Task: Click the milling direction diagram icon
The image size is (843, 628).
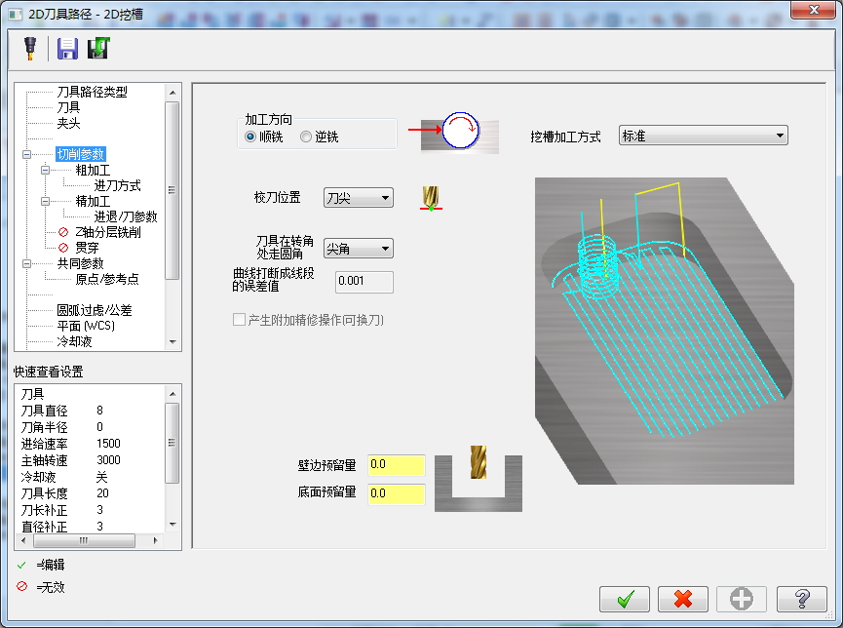Action: point(456,134)
